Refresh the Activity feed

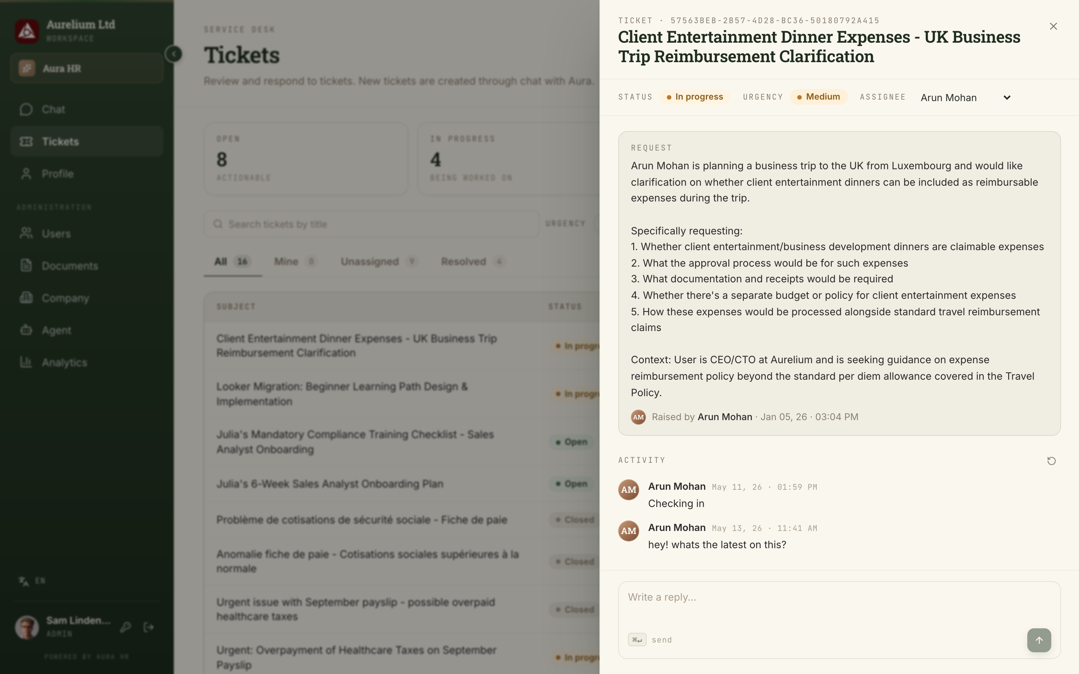(x=1051, y=461)
